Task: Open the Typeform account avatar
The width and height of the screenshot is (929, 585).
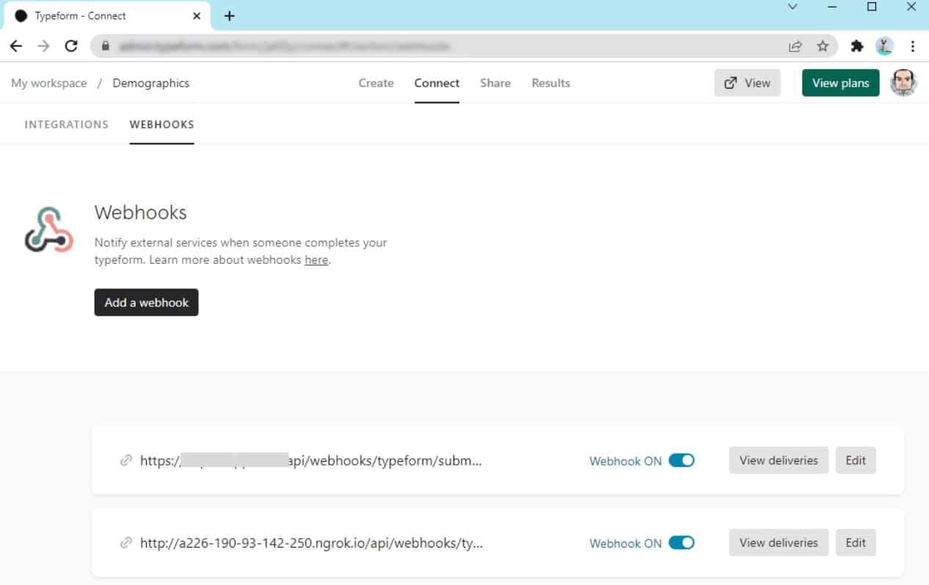Action: coord(903,83)
